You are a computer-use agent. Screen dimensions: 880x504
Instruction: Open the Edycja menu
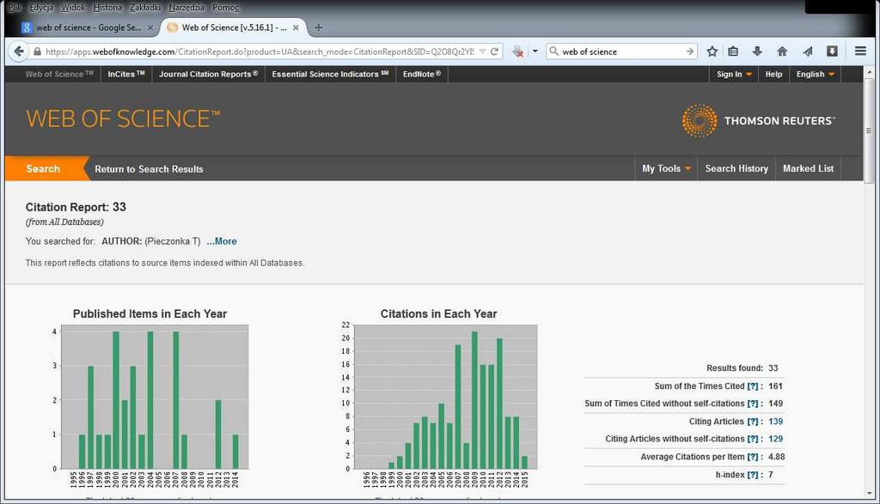click(41, 7)
